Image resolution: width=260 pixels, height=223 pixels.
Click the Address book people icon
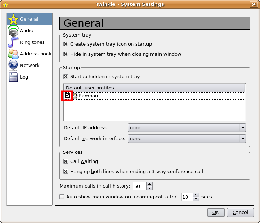[x=13, y=54]
